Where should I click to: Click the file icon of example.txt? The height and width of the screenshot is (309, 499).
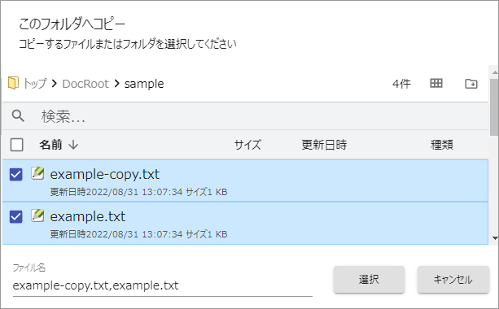point(37,215)
